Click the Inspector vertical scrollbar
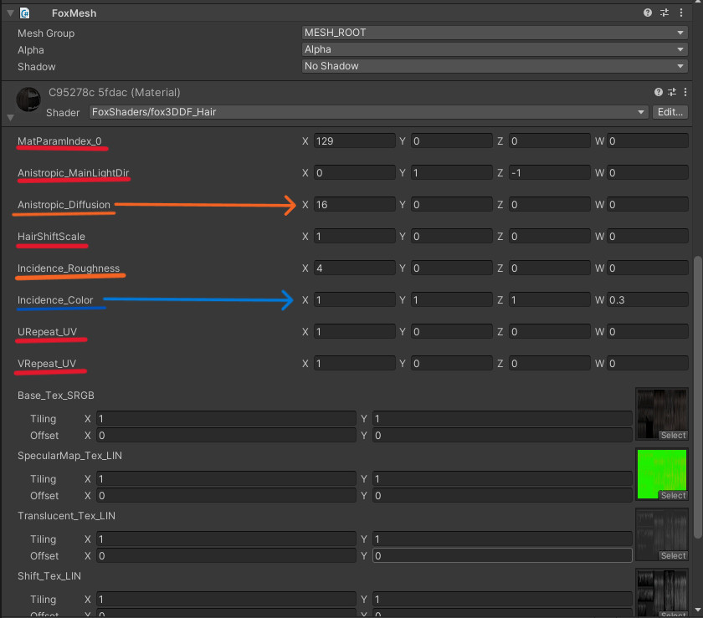 [x=697, y=397]
